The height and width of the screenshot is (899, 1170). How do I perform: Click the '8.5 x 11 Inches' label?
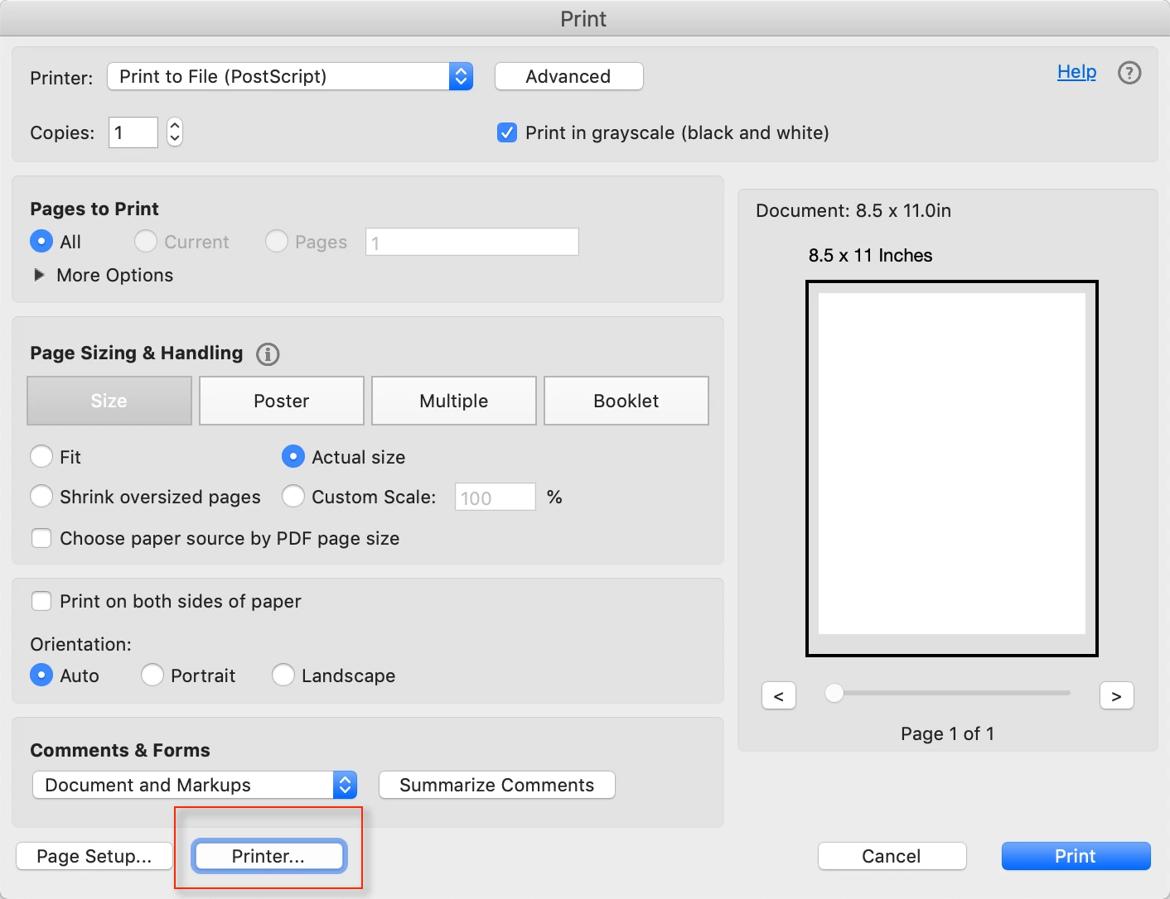[870, 255]
